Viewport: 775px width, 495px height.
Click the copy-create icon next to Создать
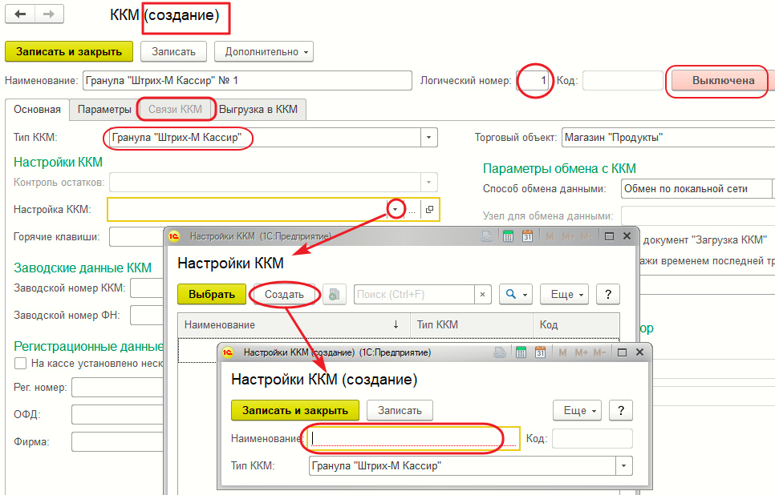click(x=336, y=295)
